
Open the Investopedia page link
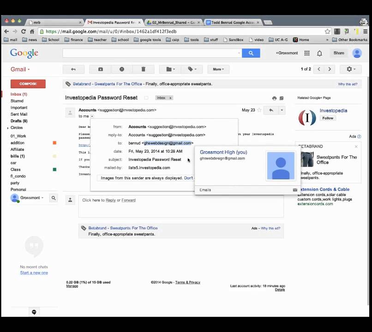tap(333, 111)
